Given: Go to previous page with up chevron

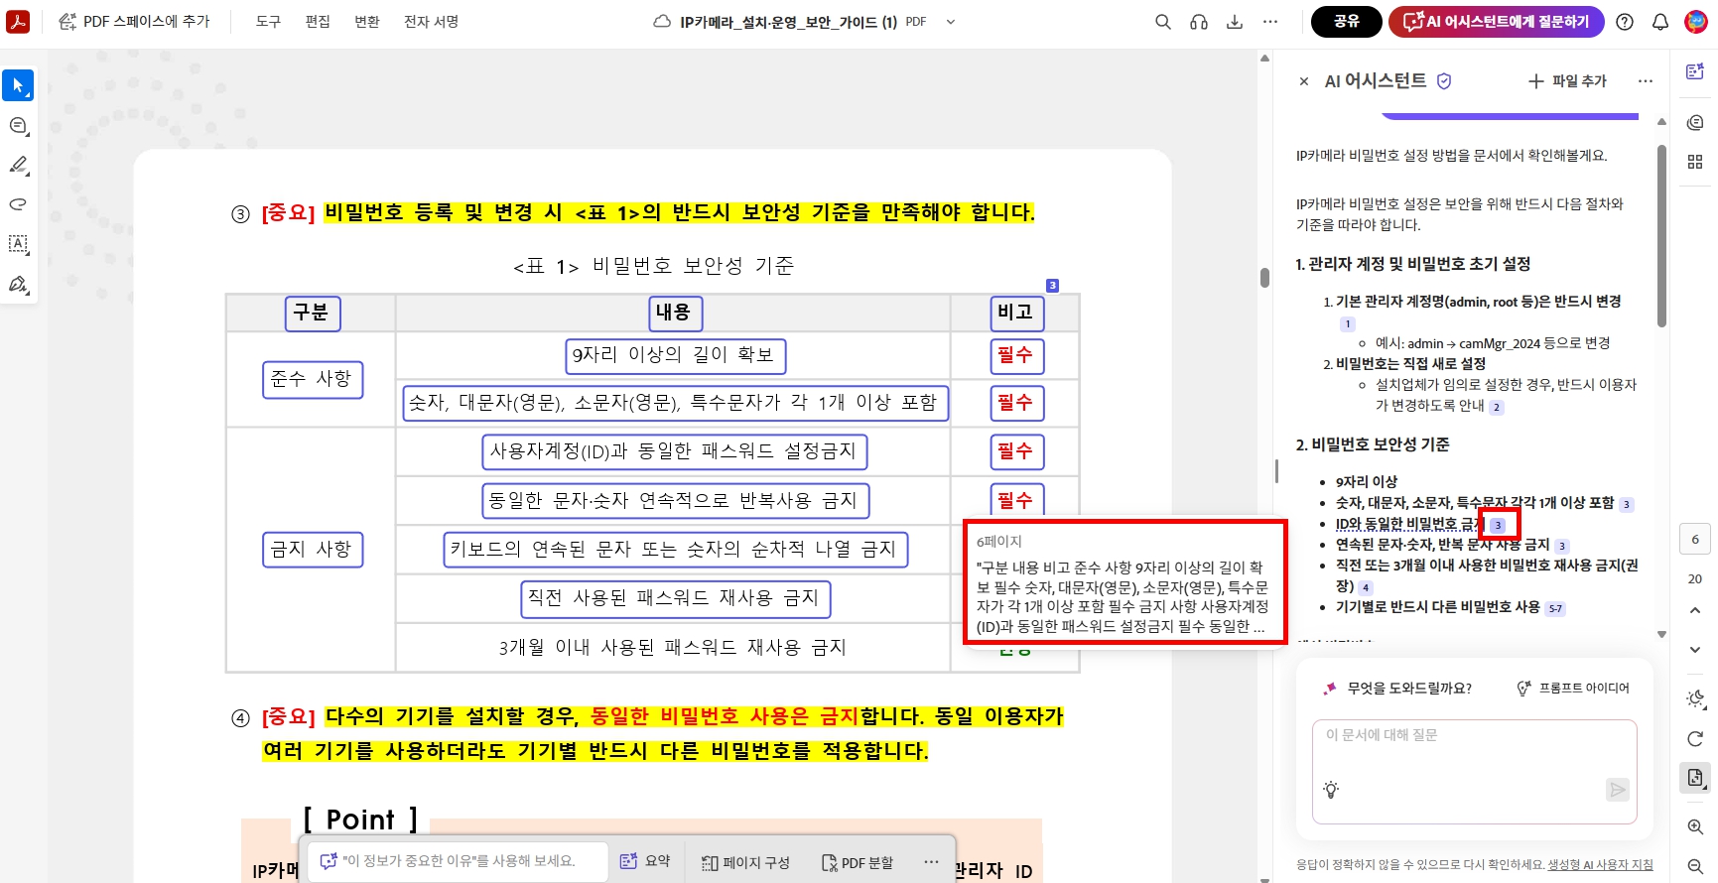Looking at the screenshot, I should click(x=1695, y=609).
